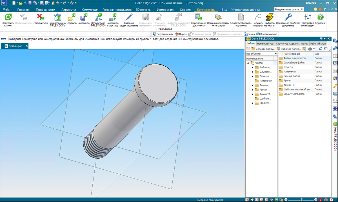
Task: Close the Деталь.par document tab
Action: coord(26,46)
